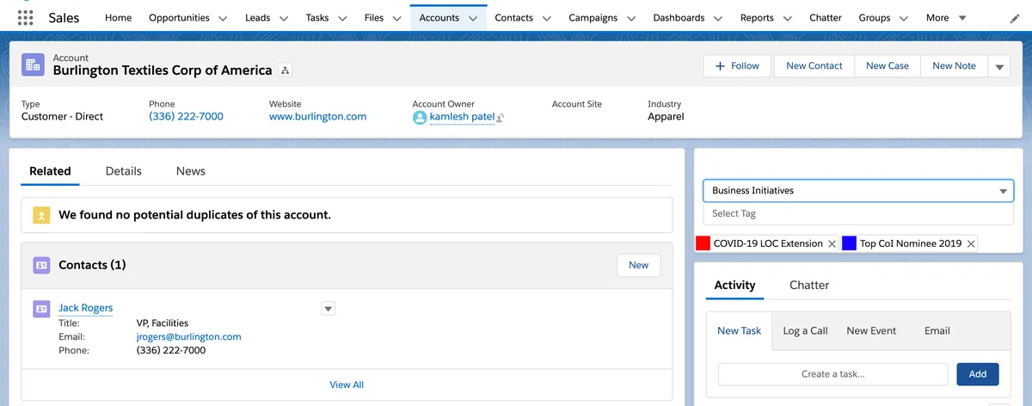Click the Follow button
This screenshot has width=1032, height=406.
click(739, 66)
